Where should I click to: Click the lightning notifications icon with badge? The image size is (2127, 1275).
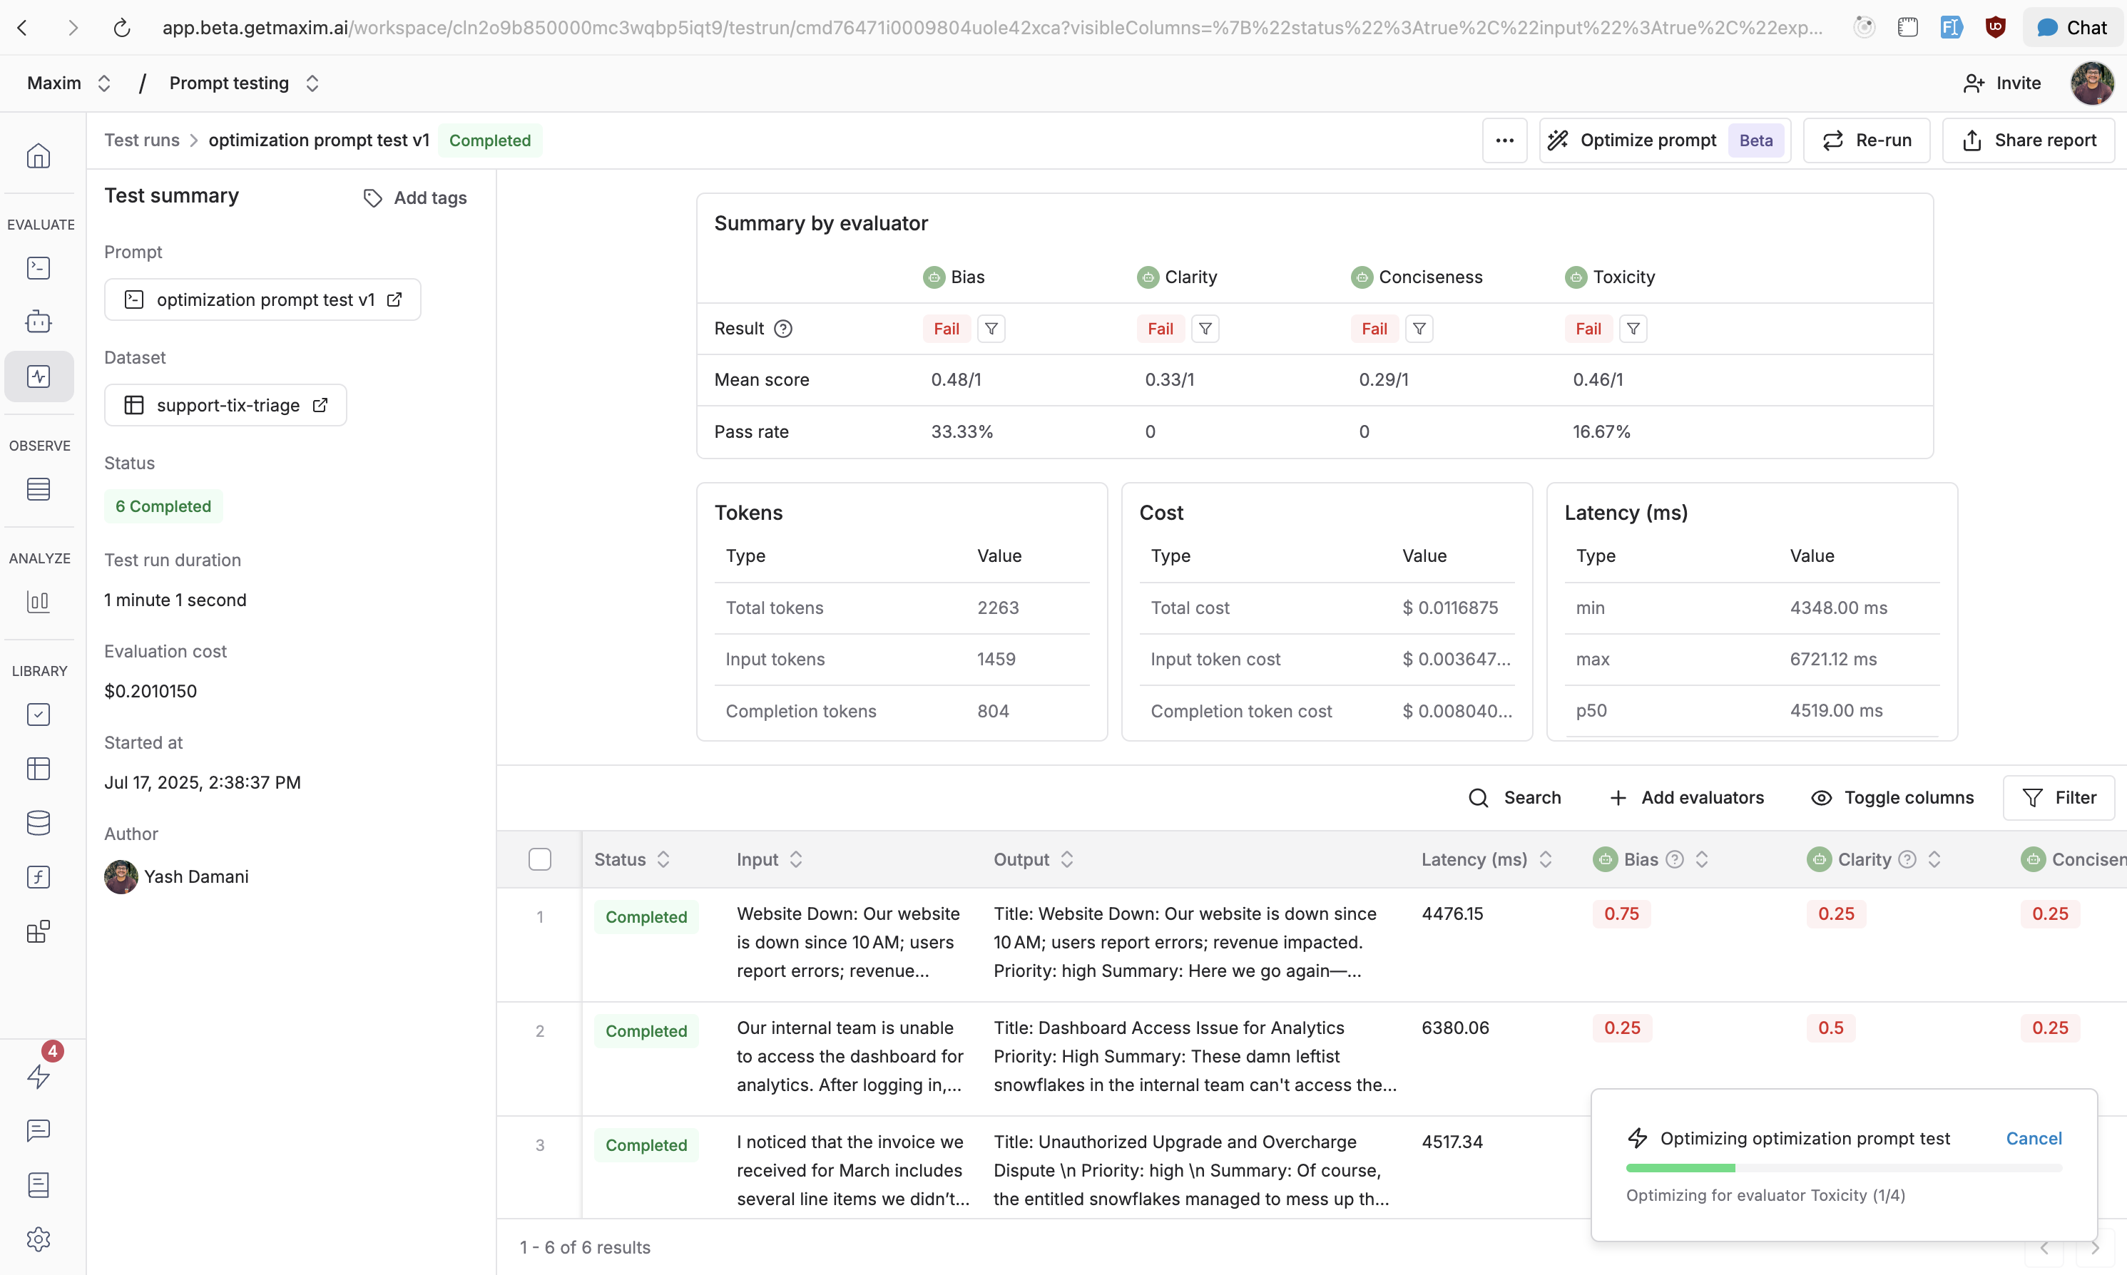point(38,1075)
